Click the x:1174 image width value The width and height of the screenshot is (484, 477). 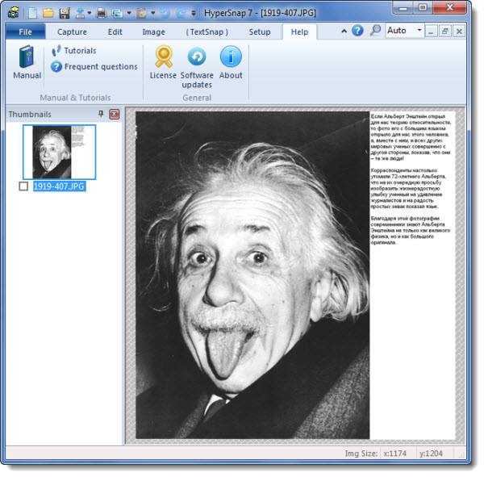coord(394,454)
